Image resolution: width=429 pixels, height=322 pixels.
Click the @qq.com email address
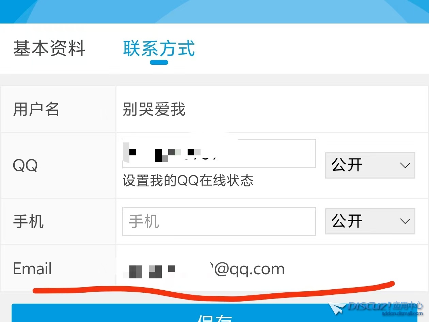(x=203, y=269)
